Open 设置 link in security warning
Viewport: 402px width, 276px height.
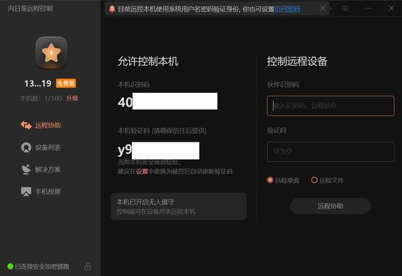[142, 171]
